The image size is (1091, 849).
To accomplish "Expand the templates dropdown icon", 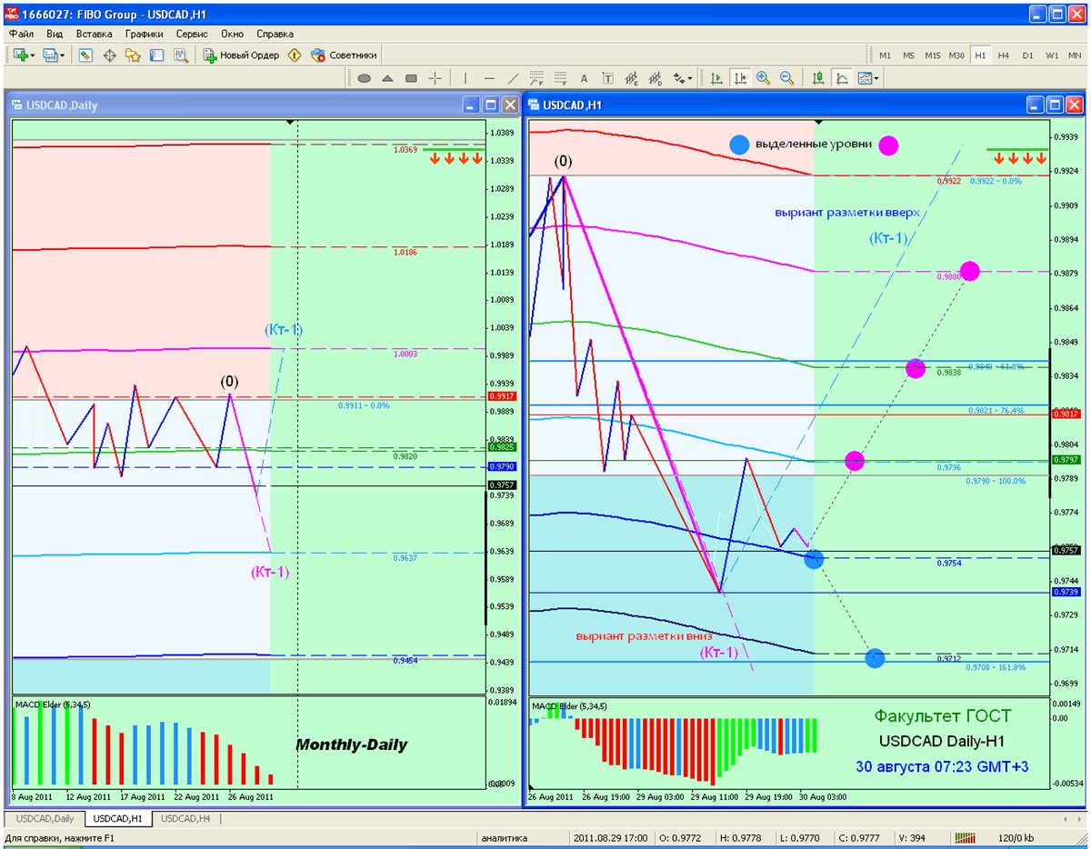I will tap(868, 79).
